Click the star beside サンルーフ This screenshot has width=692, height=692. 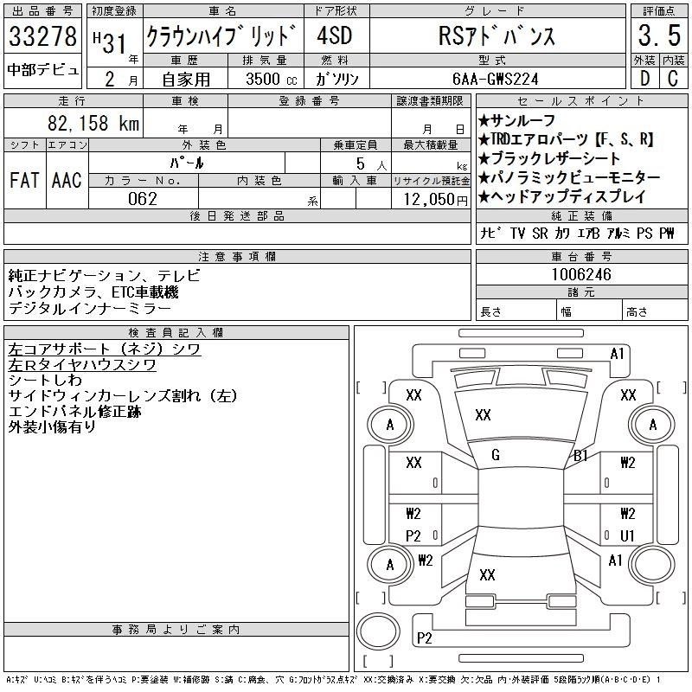coord(484,120)
